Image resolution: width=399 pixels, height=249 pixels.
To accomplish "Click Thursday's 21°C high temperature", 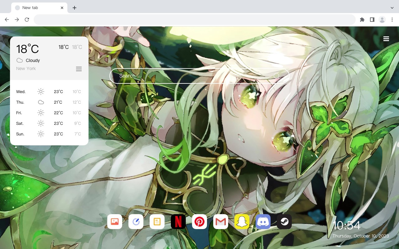I will point(58,102).
